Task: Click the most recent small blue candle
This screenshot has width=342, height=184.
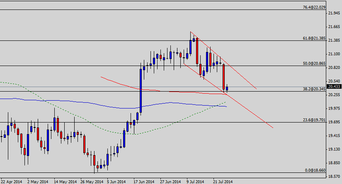Action: tap(227, 88)
